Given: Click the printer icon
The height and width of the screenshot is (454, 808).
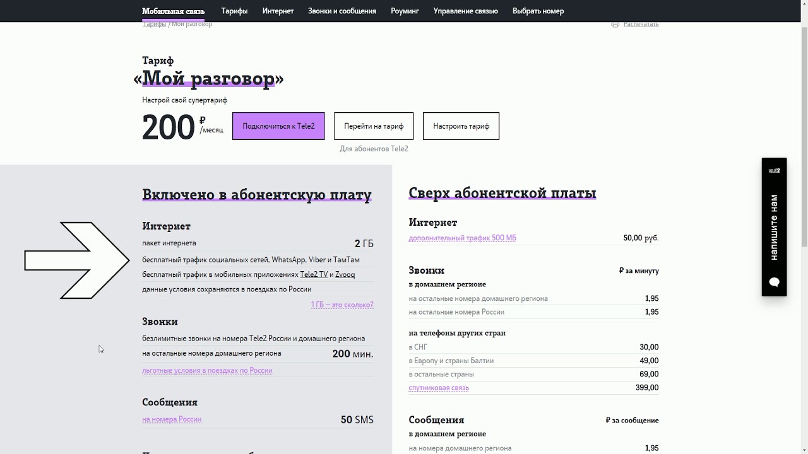Looking at the screenshot, I should tap(615, 24).
